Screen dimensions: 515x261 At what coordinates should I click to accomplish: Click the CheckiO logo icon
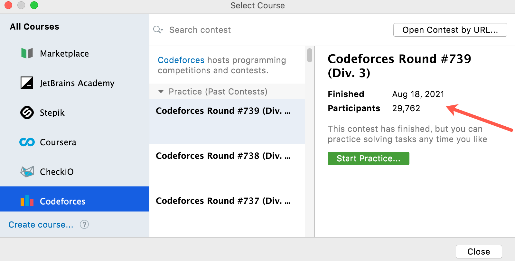point(27,172)
